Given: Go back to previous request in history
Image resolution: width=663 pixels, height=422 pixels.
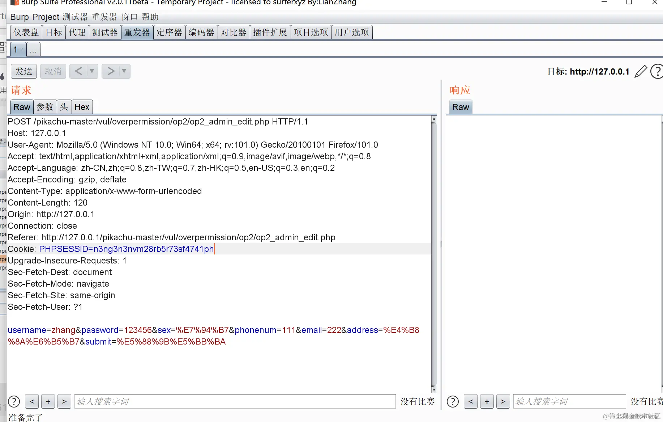Looking at the screenshot, I should point(78,71).
